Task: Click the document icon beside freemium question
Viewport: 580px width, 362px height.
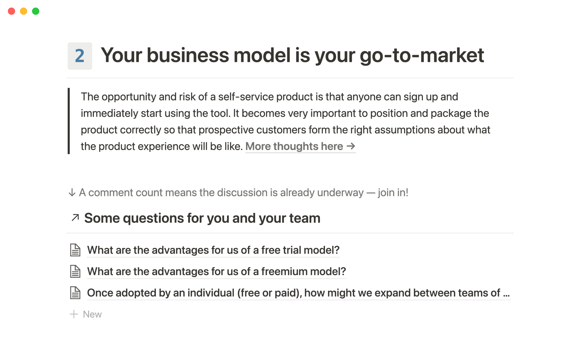Action: (x=75, y=271)
